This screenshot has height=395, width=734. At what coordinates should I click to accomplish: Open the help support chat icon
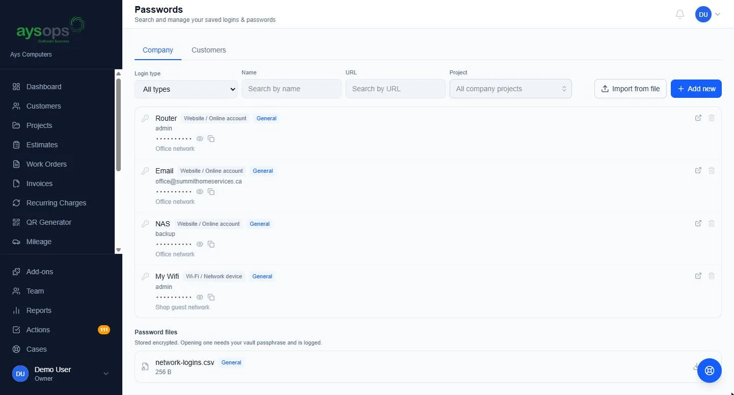pos(709,371)
